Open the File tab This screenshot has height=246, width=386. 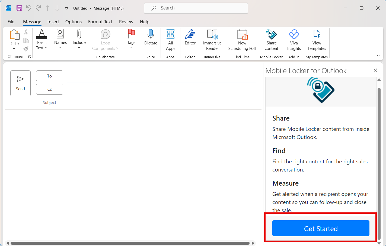pyautogui.click(x=11, y=22)
